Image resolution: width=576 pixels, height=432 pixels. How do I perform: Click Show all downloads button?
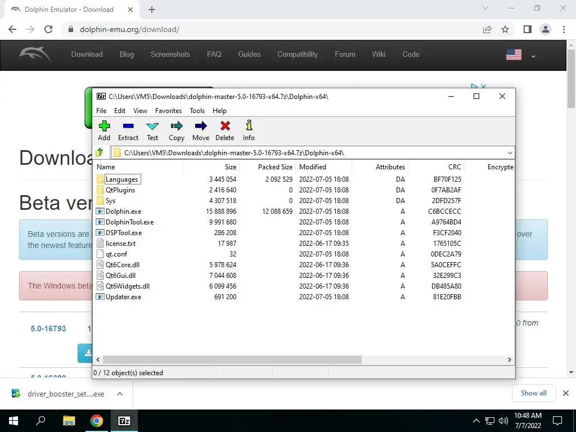(533, 393)
